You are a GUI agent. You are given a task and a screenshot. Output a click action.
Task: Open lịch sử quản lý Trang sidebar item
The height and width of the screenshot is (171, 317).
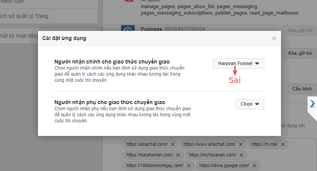pyautogui.click(x=24, y=16)
